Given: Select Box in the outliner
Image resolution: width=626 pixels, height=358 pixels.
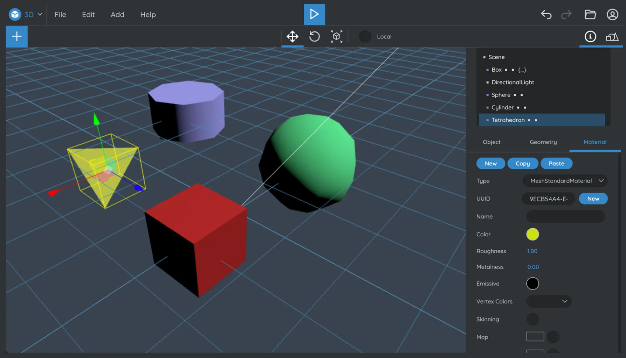Looking at the screenshot, I should pos(496,70).
